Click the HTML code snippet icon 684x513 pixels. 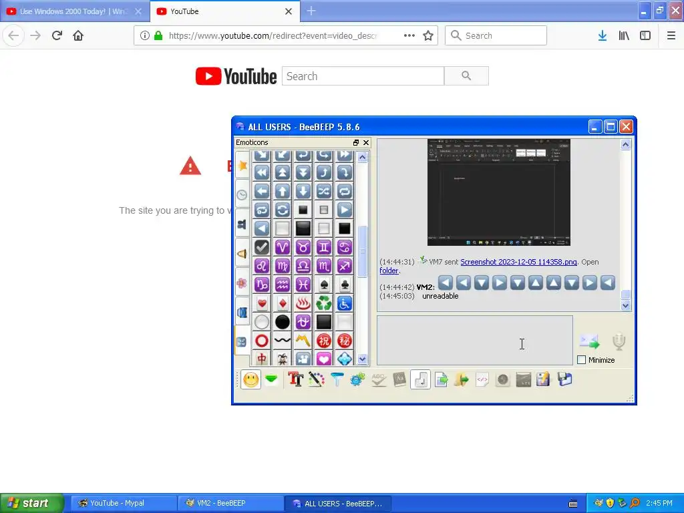pyautogui.click(x=482, y=379)
